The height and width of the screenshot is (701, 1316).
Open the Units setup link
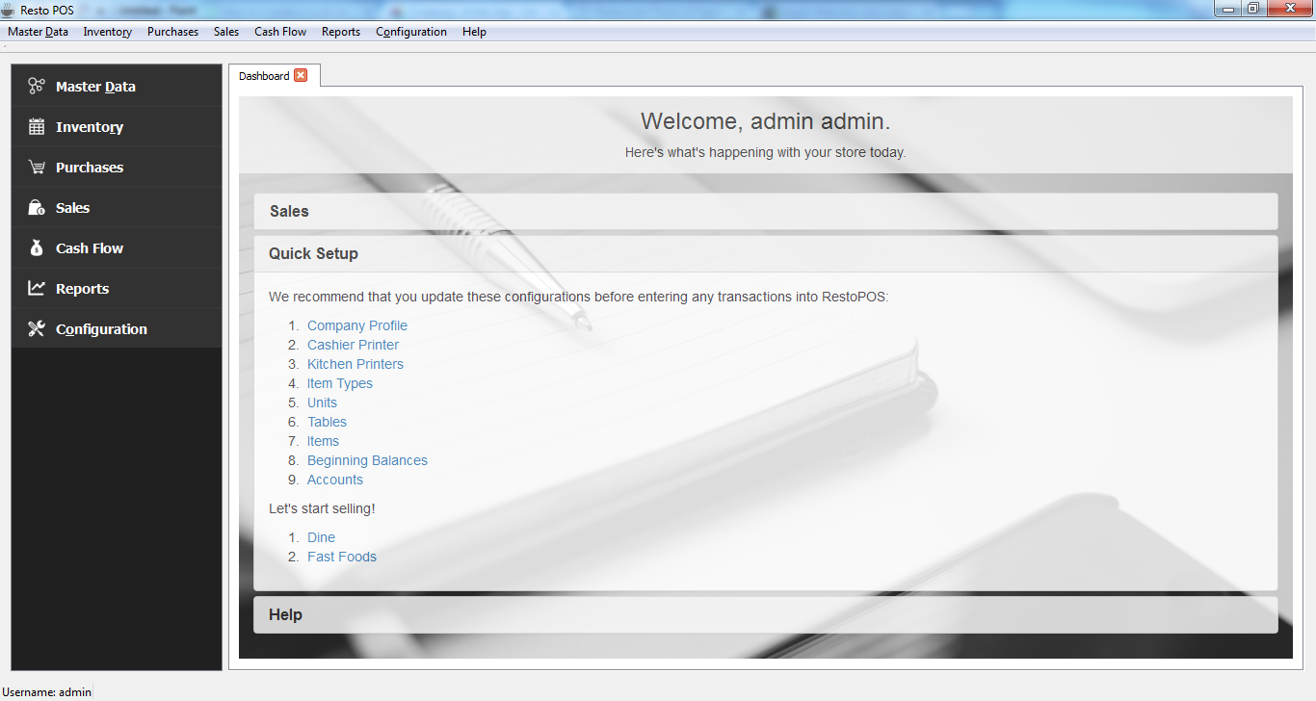click(x=322, y=402)
